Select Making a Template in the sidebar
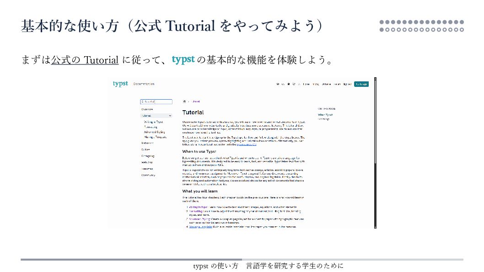Viewport: 484px width, 272px height. pos(155,137)
